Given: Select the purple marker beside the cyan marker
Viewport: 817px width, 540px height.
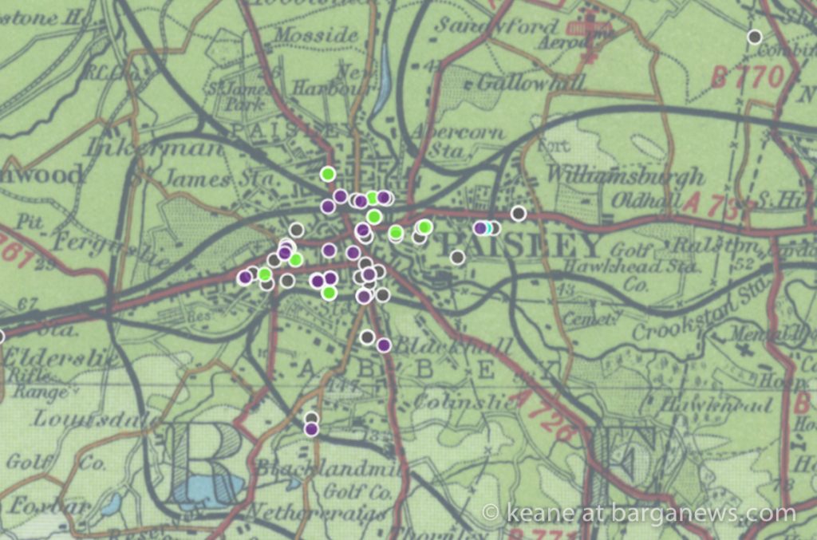Looking at the screenshot, I should pos(480,228).
